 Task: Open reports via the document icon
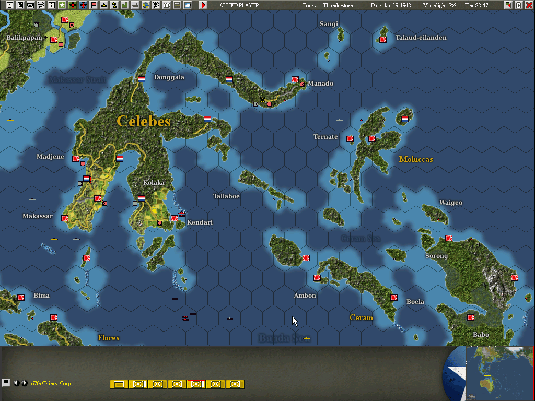(x=20, y=5)
